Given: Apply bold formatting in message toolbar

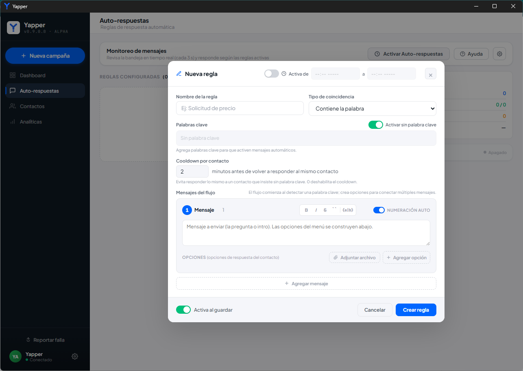Looking at the screenshot, I should 306,210.
